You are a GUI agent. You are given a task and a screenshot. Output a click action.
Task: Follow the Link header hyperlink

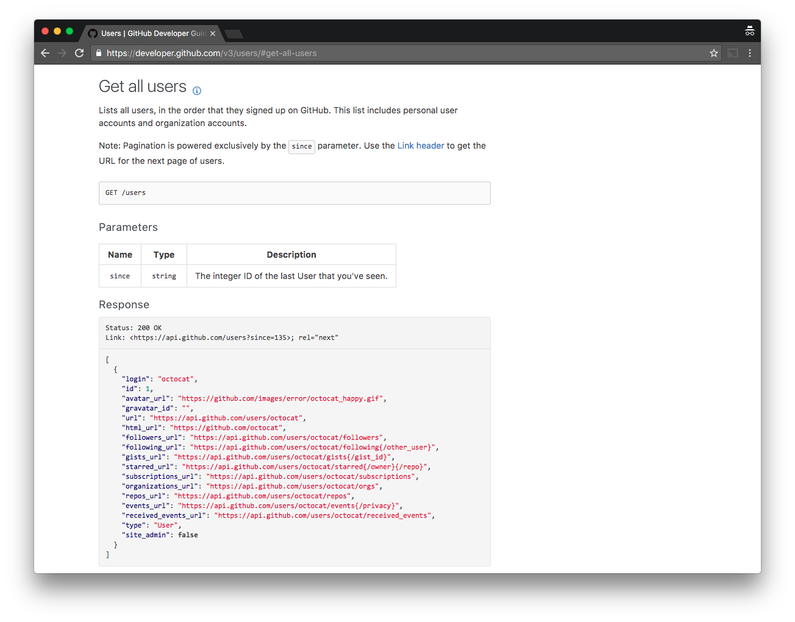click(x=421, y=146)
